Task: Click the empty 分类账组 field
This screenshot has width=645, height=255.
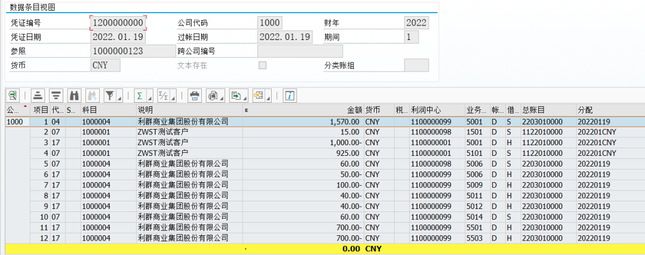Action: point(416,65)
